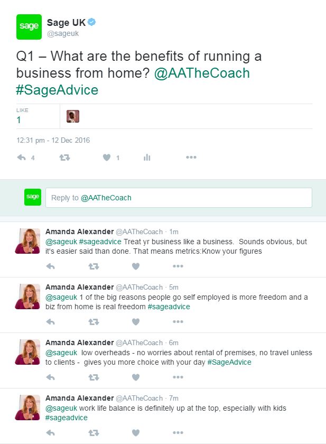Open more options on main tweet
The image size is (326, 444).
click(191, 158)
